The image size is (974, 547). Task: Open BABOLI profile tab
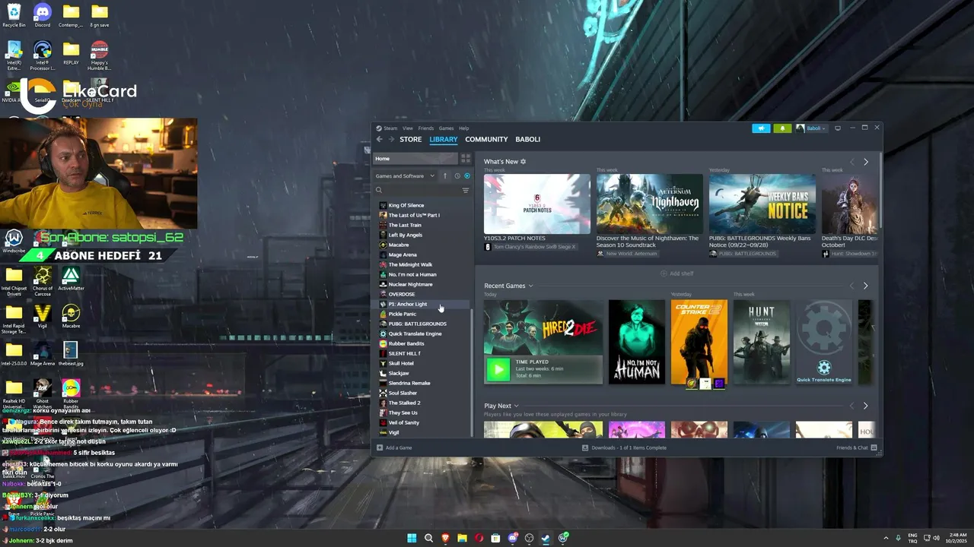[x=528, y=139]
